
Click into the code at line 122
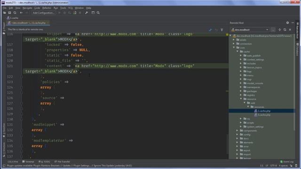coord(43,77)
